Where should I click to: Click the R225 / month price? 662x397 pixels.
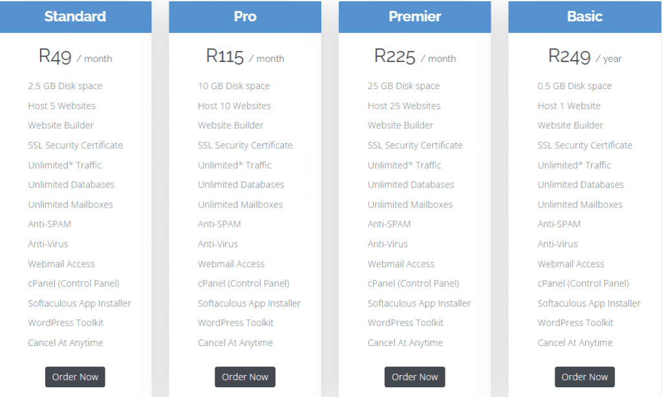[x=414, y=57]
